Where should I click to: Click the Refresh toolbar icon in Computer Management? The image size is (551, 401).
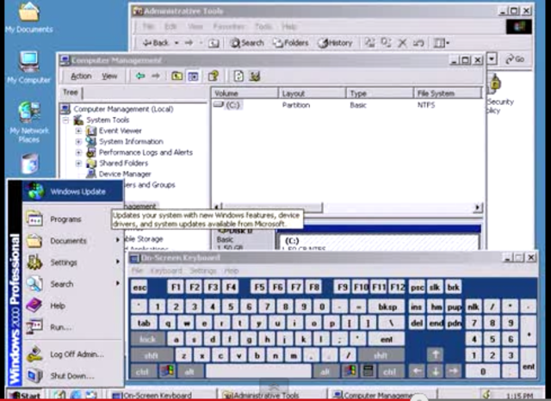(238, 76)
